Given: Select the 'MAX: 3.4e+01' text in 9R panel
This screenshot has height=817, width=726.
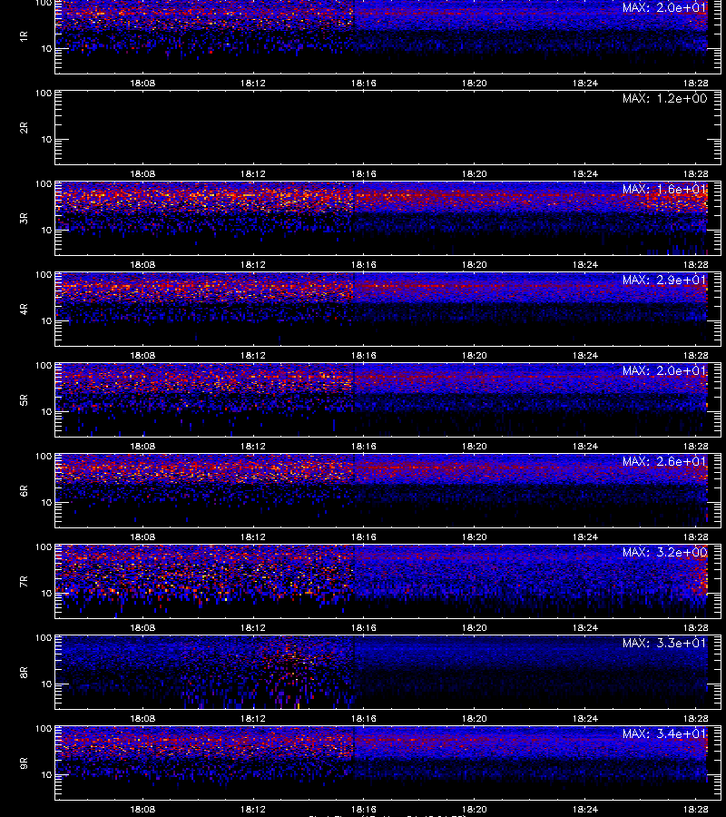Looking at the screenshot, I should point(664,733).
